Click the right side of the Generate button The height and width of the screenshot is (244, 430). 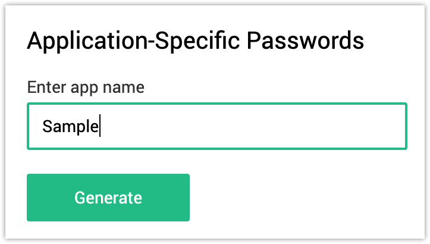[178, 198]
